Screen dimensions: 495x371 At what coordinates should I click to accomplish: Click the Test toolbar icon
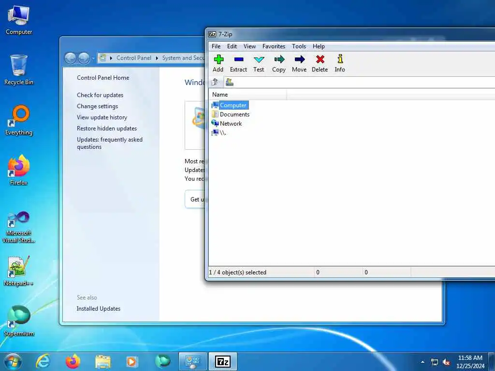(x=259, y=63)
